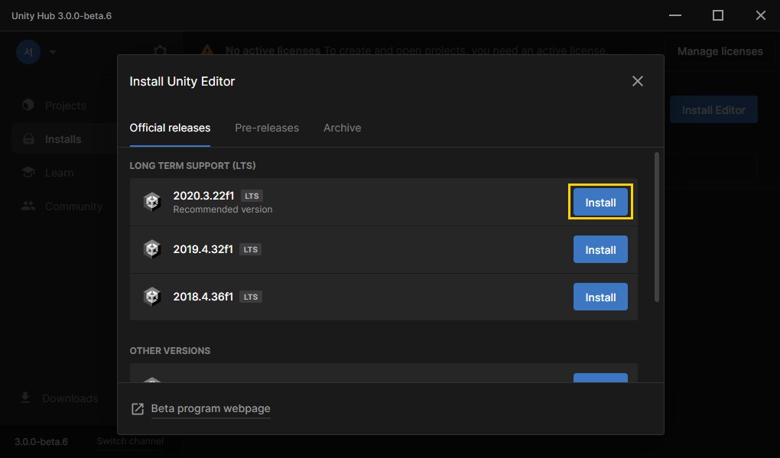The width and height of the screenshot is (780, 458).
Task: Click the Unity cube icon for 2020.3.22f1
Action: (x=151, y=202)
